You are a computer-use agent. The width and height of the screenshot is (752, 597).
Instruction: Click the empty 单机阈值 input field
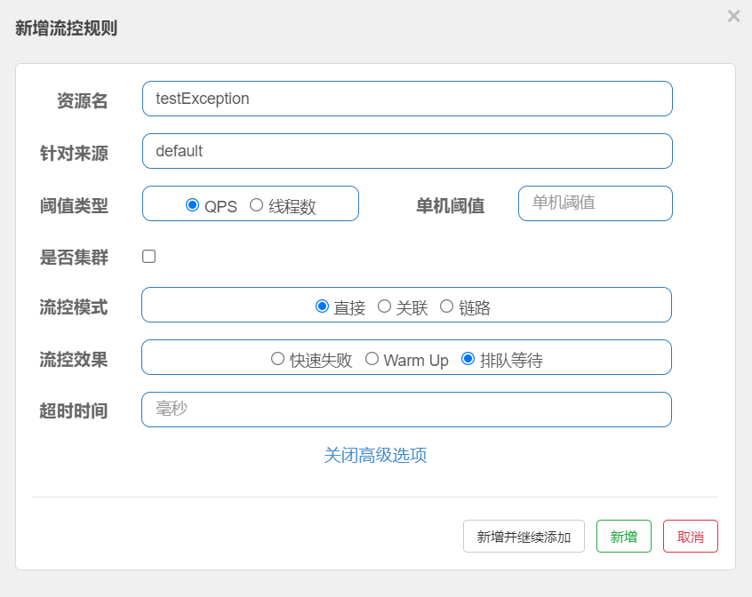pyautogui.click(x=595, y=203)
